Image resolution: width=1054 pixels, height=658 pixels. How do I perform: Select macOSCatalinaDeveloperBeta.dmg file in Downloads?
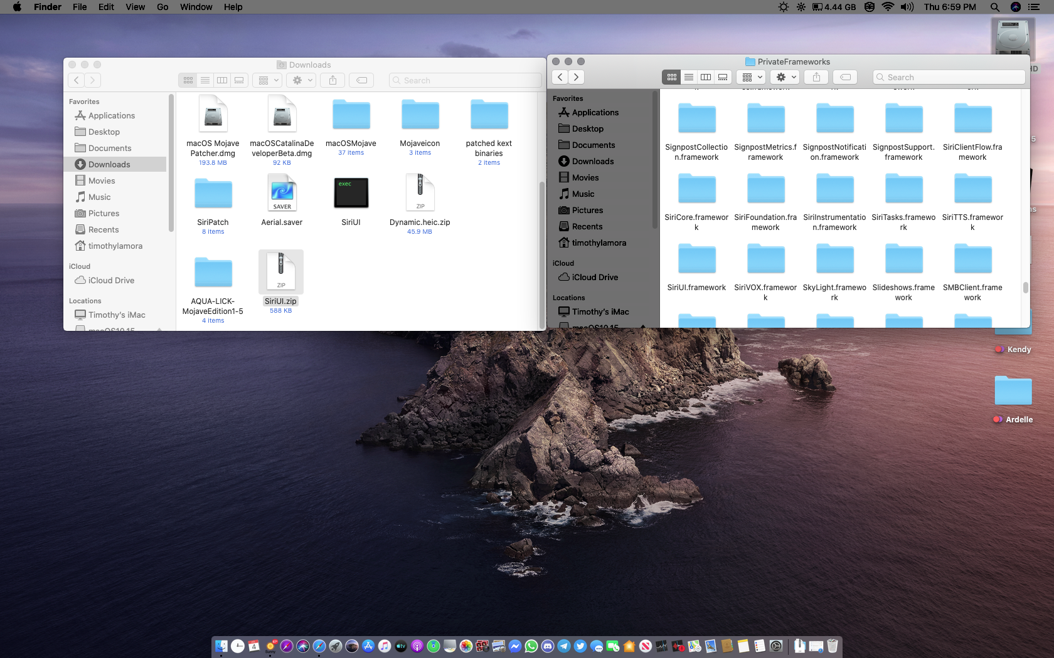click(282, 113)
